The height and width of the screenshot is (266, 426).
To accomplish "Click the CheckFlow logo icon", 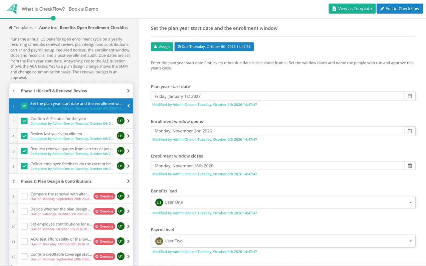I will click(x=10, y=9).
